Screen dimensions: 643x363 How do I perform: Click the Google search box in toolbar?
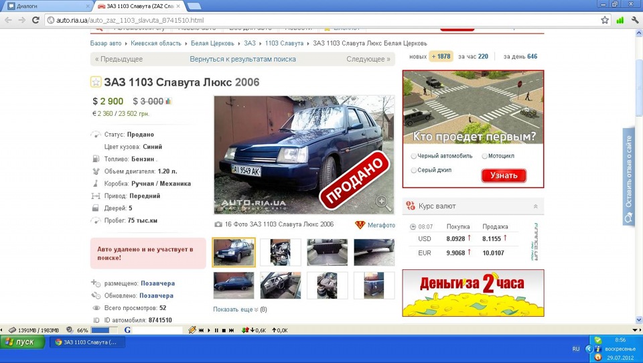(158, 330)
